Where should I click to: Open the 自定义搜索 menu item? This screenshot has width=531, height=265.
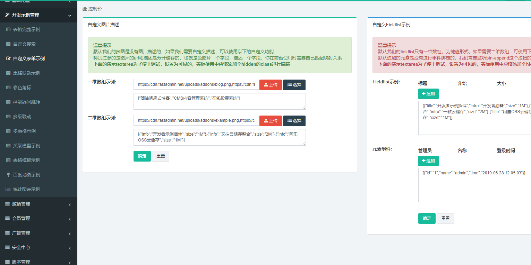point(24,44)
